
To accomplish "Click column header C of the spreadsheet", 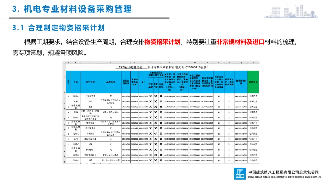I will click(90, 63).
